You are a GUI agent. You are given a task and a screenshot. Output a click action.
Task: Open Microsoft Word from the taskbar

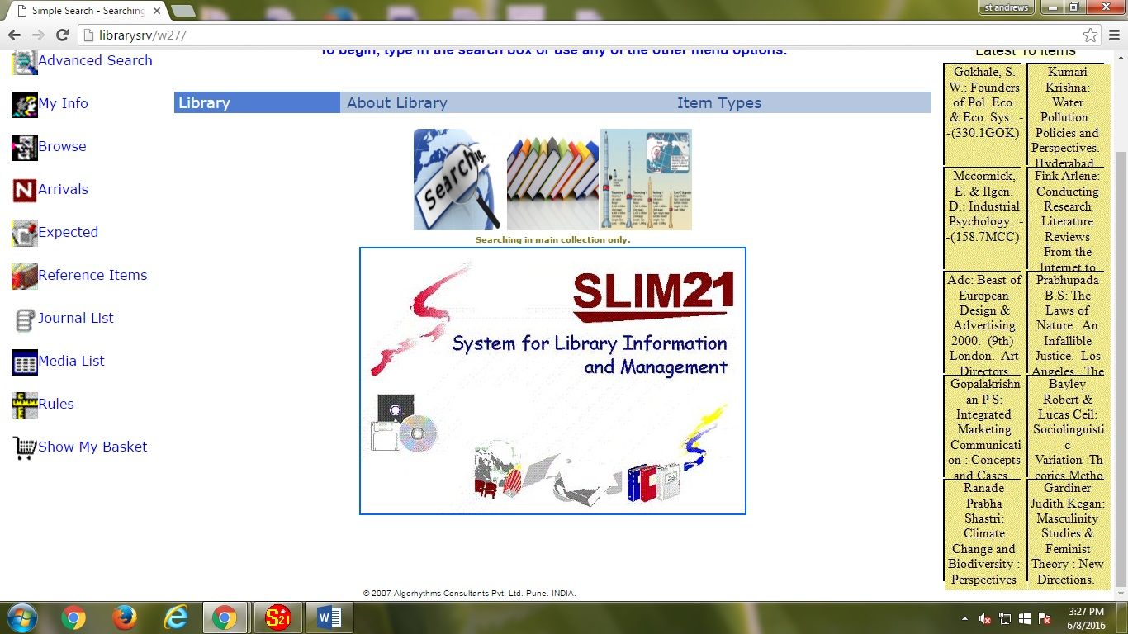[329, 617]
